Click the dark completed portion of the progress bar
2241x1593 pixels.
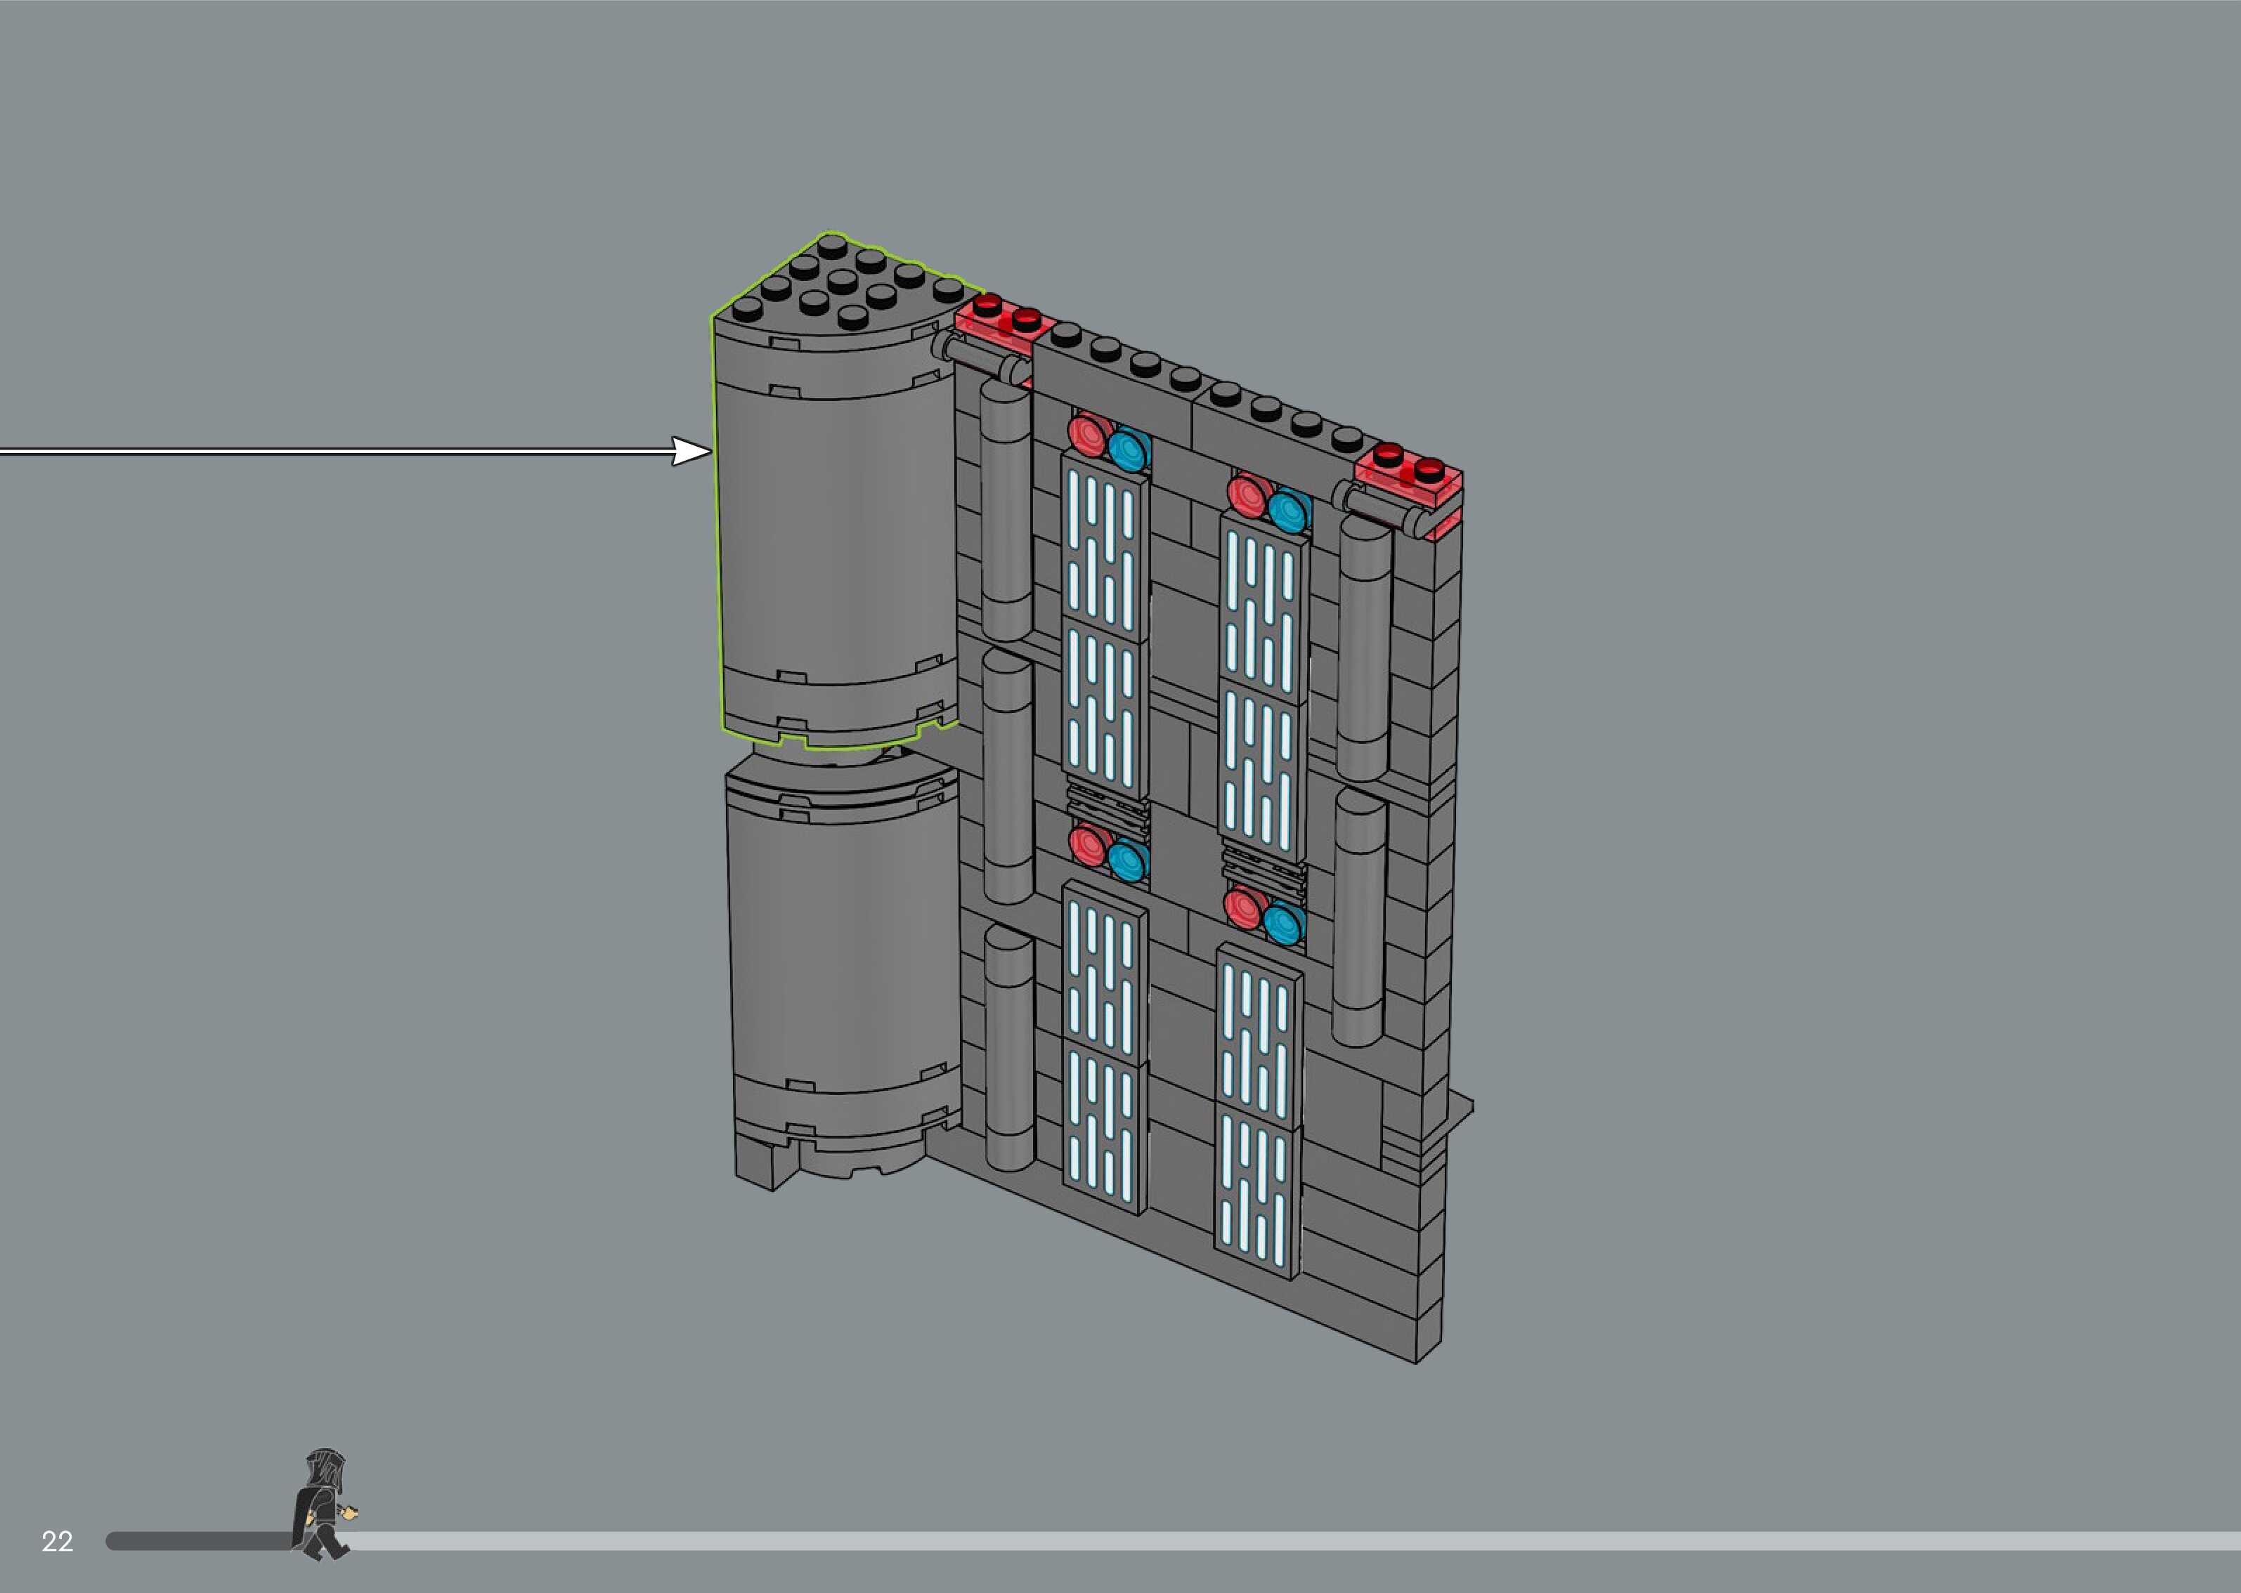point(196,1541)
